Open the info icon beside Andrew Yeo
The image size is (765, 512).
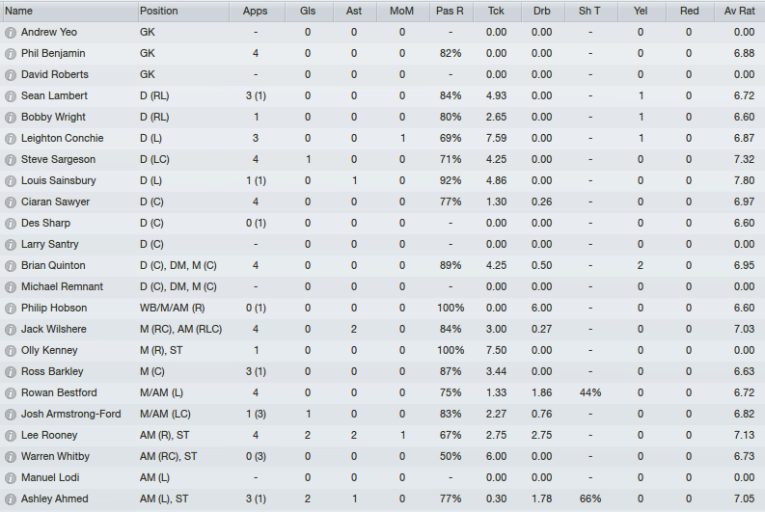[x=11, y=33]
